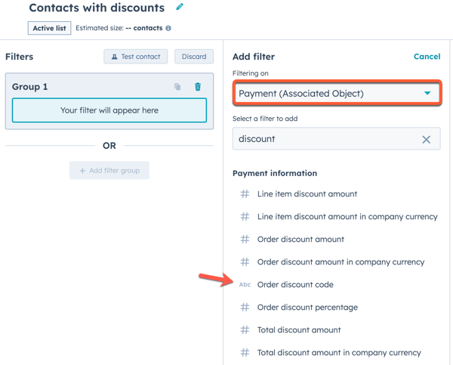Choose Line item discount amount in company currency
This screenshot has height=365, width=453.
pyautogui.click(x=347, y=217)
